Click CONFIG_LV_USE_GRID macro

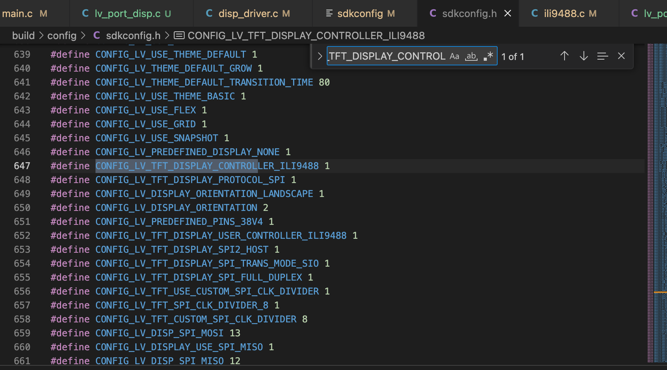point(146,124)
